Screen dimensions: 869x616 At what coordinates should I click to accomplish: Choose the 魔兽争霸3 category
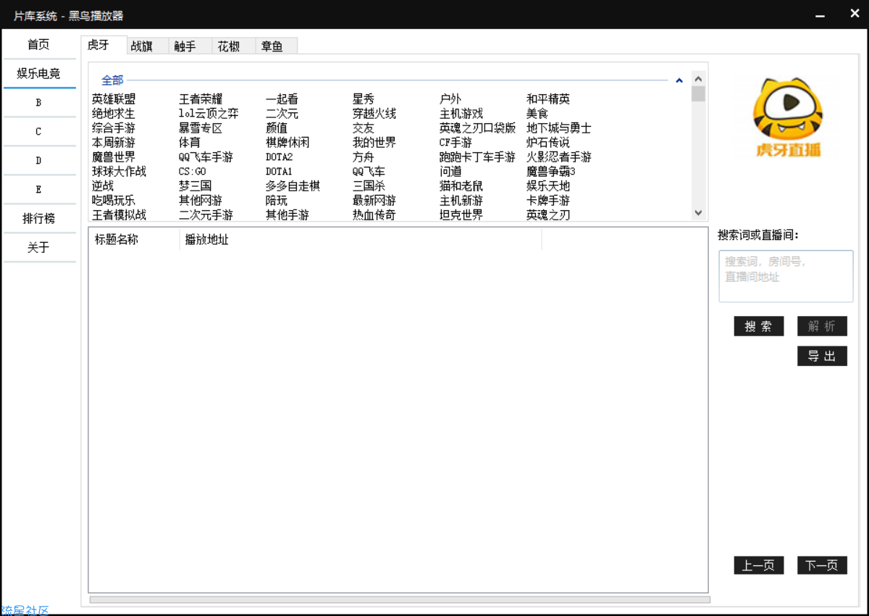(x=551, y=172)
